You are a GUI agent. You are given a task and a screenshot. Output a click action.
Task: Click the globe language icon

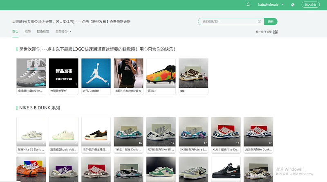(x=293, y=5)
